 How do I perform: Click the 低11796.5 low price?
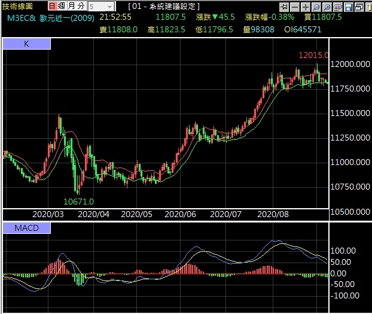point(214,29)
